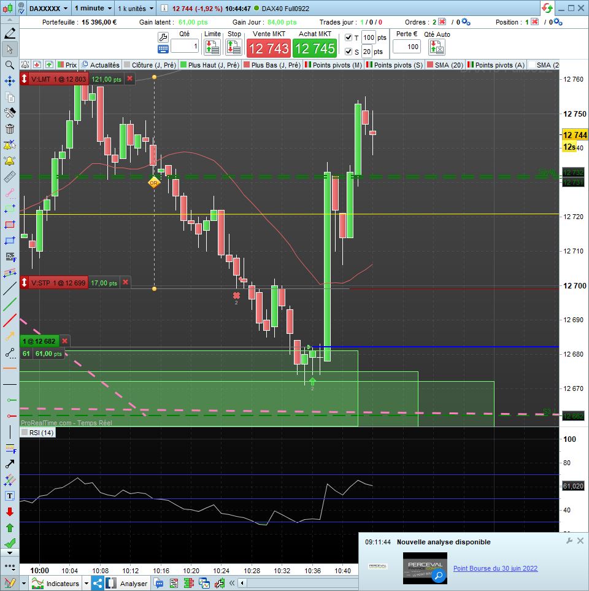The height and width of the screenshot is (591, 589).
Task: Open the Actualités tab
Action: pyautogui.click(x=101, y=65)
